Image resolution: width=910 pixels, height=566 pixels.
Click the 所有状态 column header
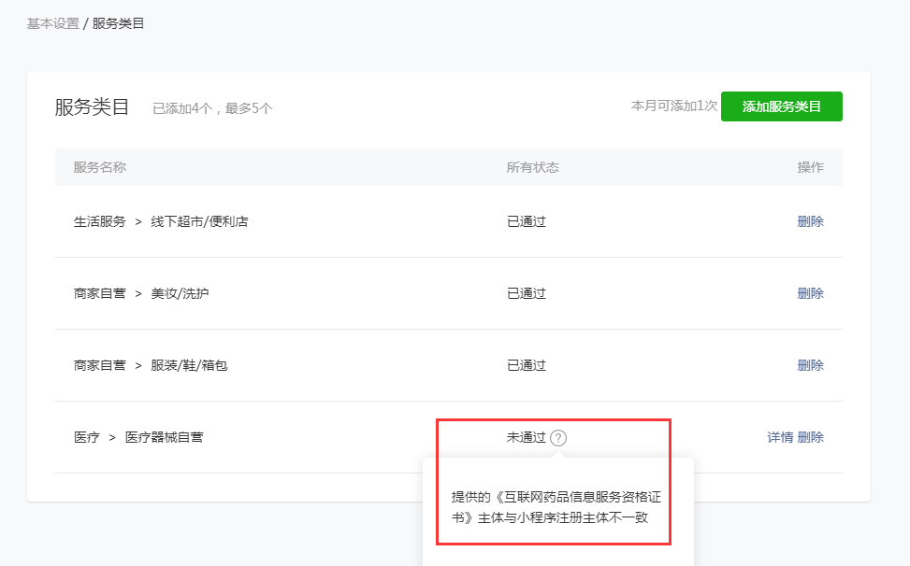[x=532, y=167]
